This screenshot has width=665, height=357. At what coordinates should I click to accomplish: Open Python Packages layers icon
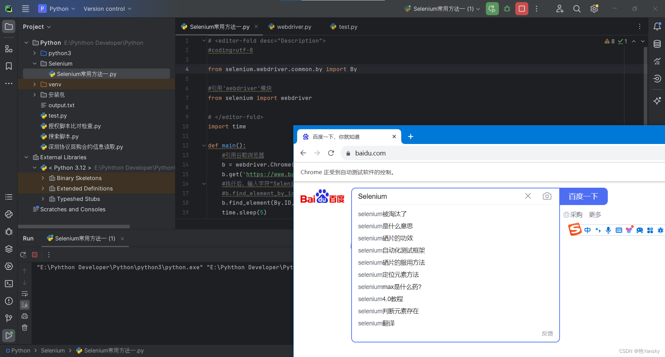pos(9,249)
